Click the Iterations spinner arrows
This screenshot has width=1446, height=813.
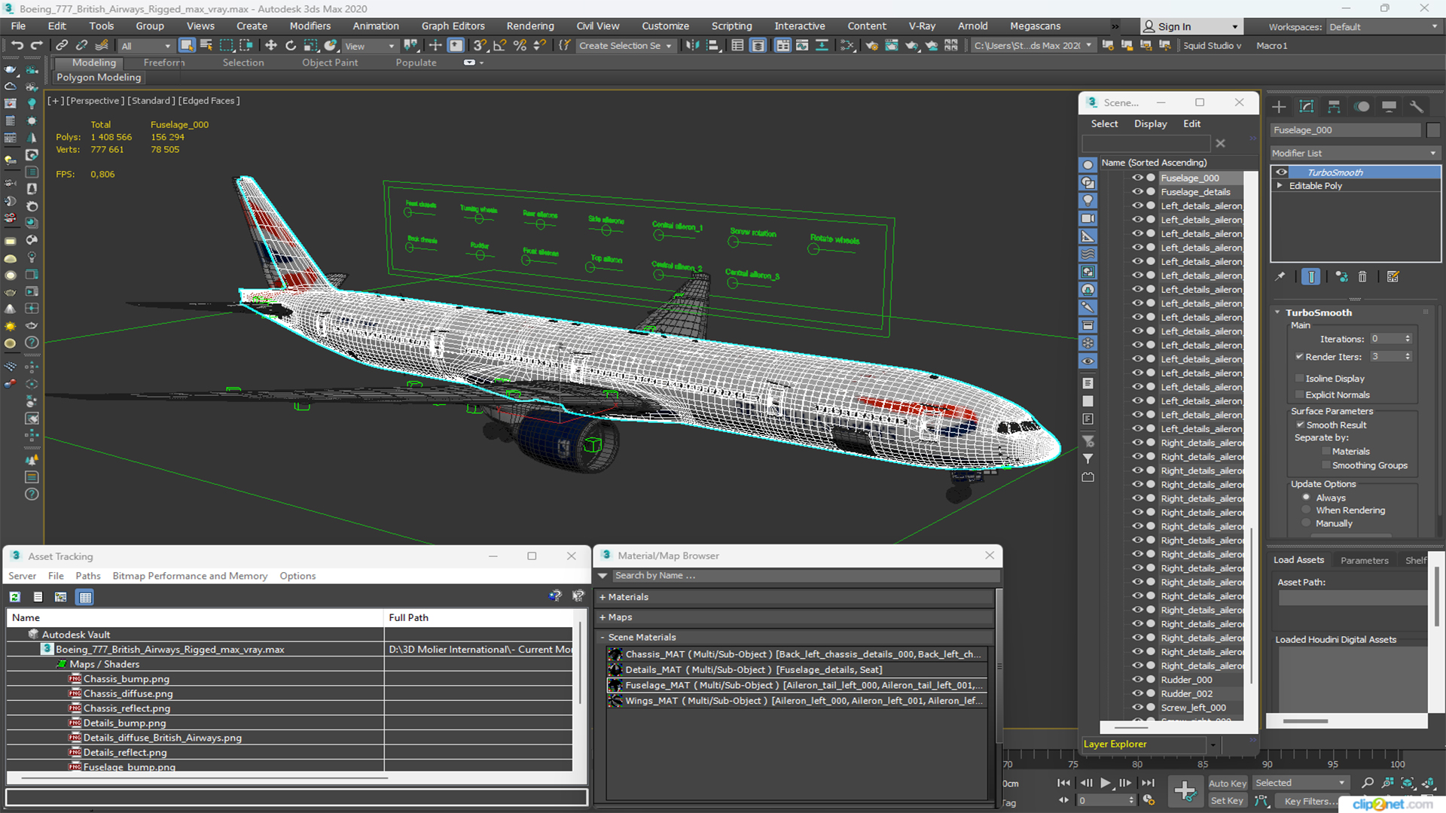1408,339
